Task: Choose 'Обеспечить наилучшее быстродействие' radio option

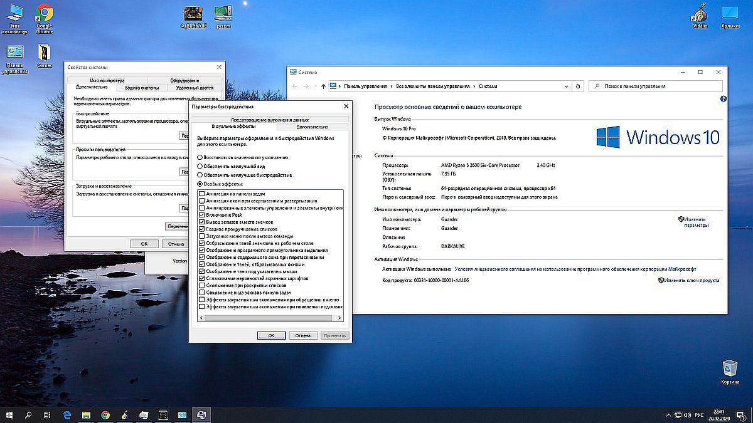Action: [200, 175]
